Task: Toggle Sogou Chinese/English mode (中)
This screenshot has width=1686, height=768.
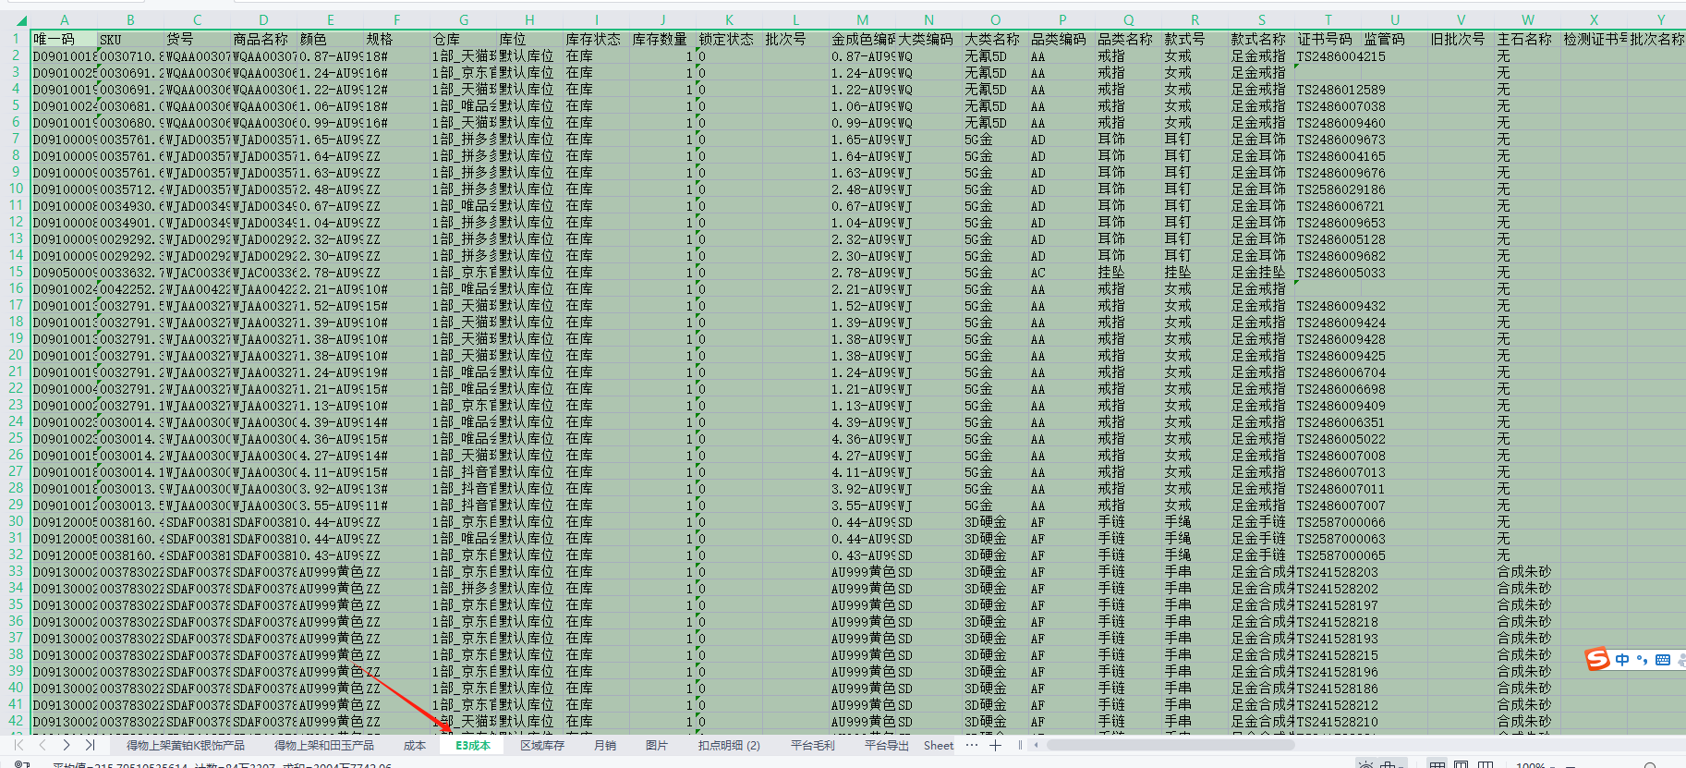Action: pyautogui.click(x=1622, y=660)
